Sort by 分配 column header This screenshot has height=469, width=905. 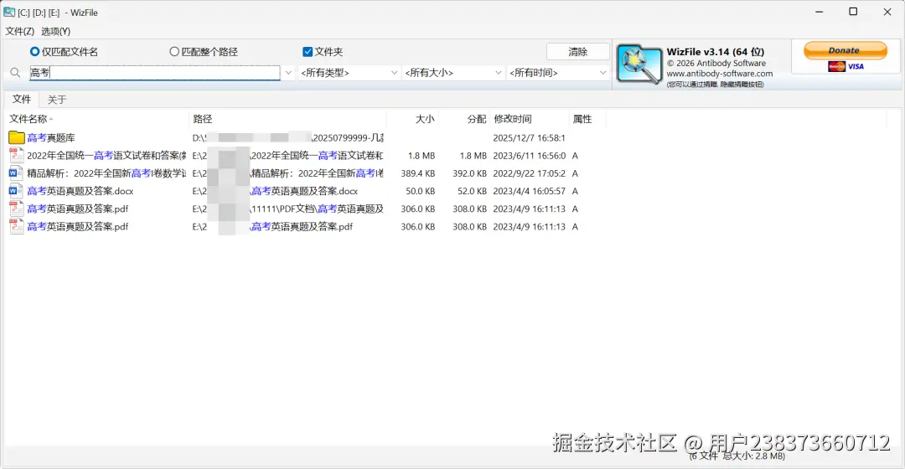(464, 119)
